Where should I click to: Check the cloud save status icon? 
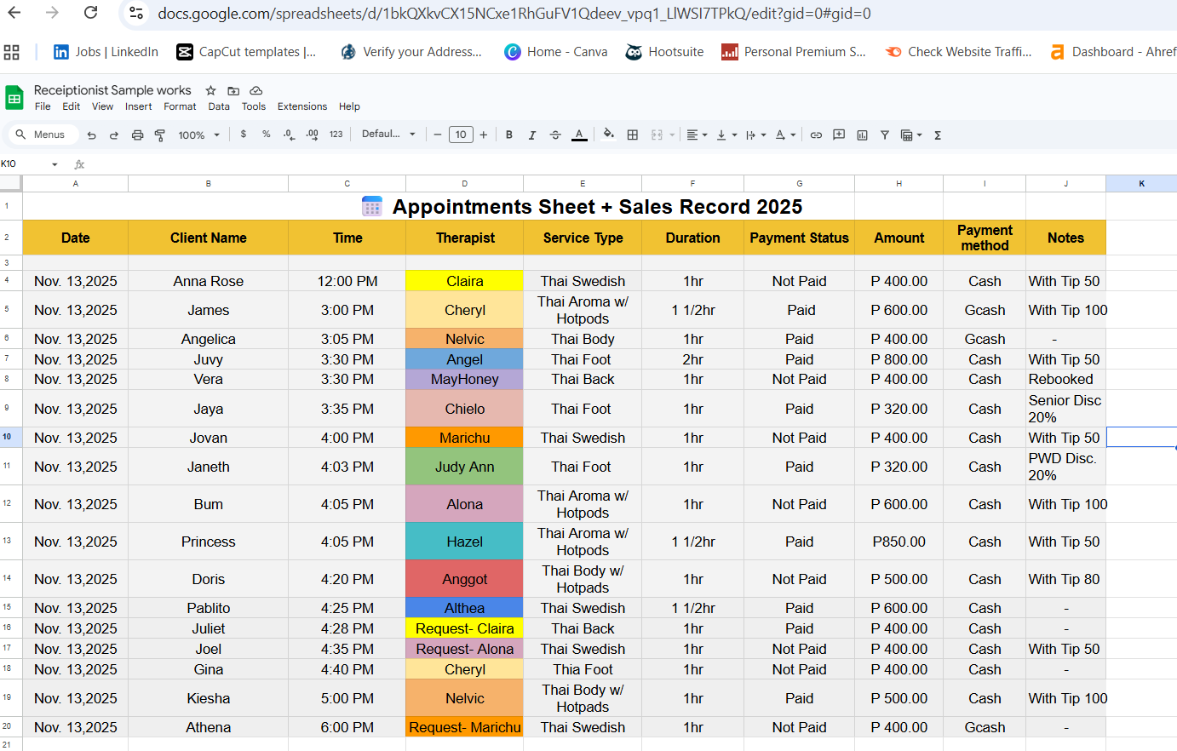(x=255, y=90)
